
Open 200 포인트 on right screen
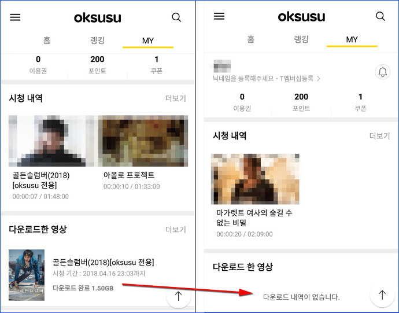click(x=301, y=102)
